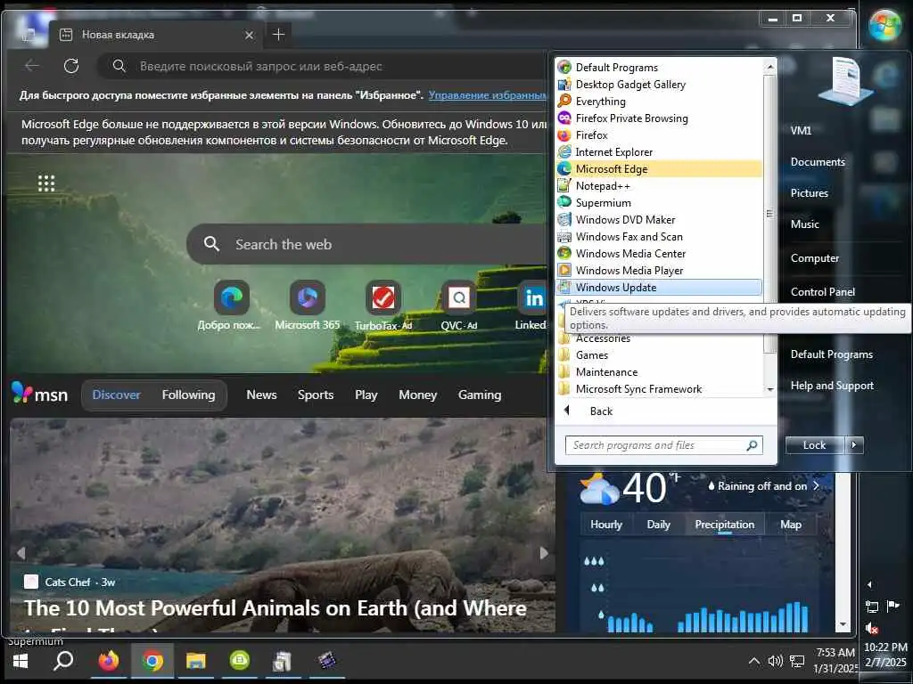Open a new tab with the plus icon
Image resolution: width=913 pixels, height=684 pixels.
point(278,35)
